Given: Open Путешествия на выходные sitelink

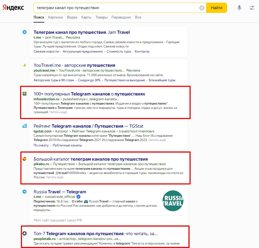Looking at the screenshot, I should click(x=125, y=80).
